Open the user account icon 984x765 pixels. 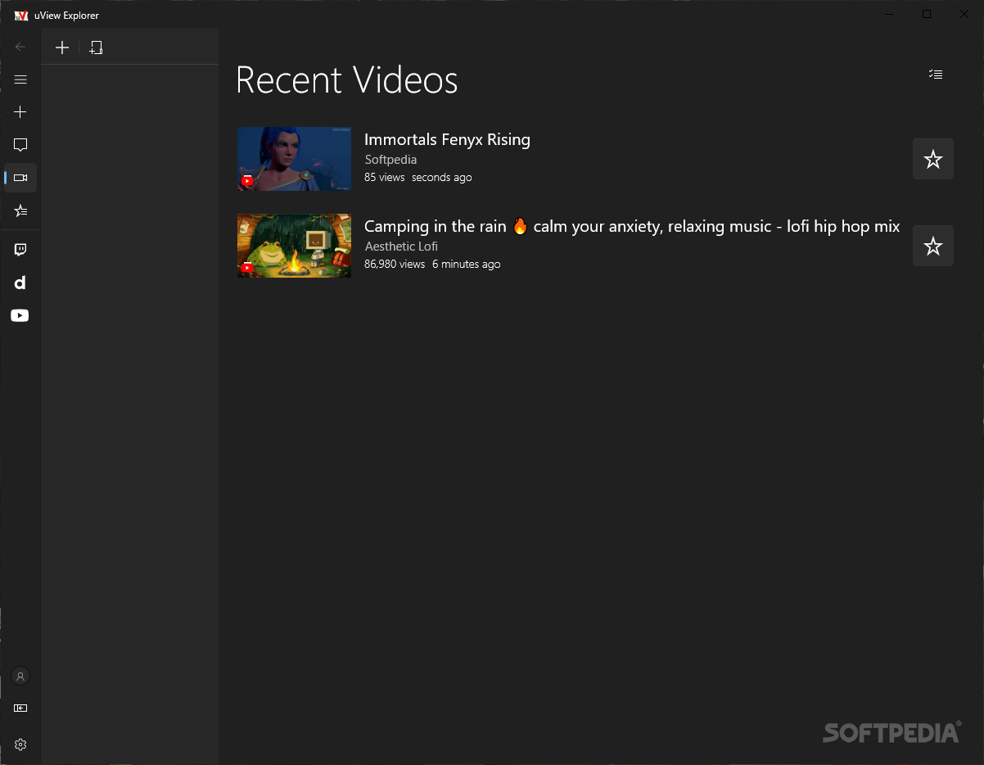20,676
